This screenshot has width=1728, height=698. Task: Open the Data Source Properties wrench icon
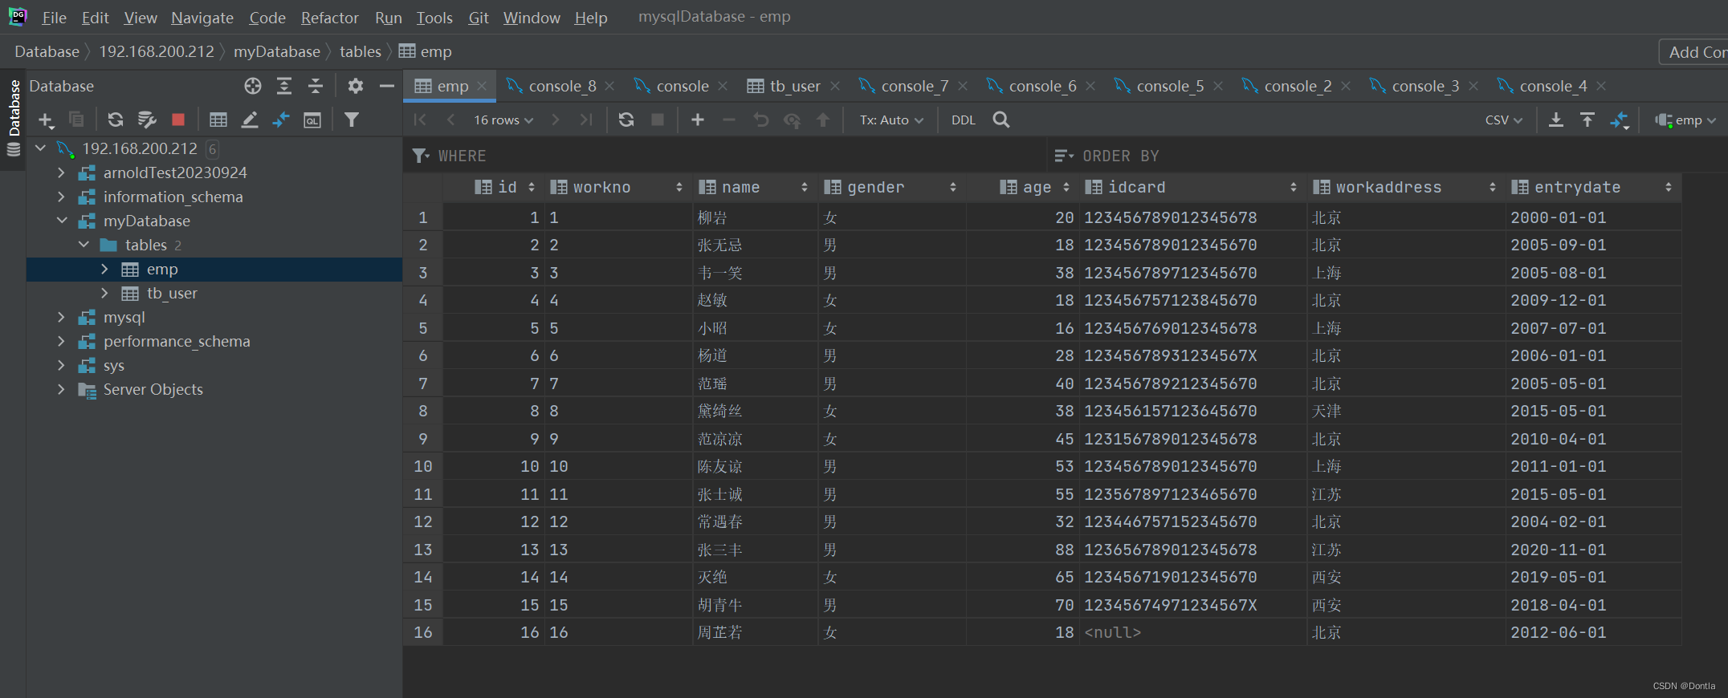click(x=147, y=120)
